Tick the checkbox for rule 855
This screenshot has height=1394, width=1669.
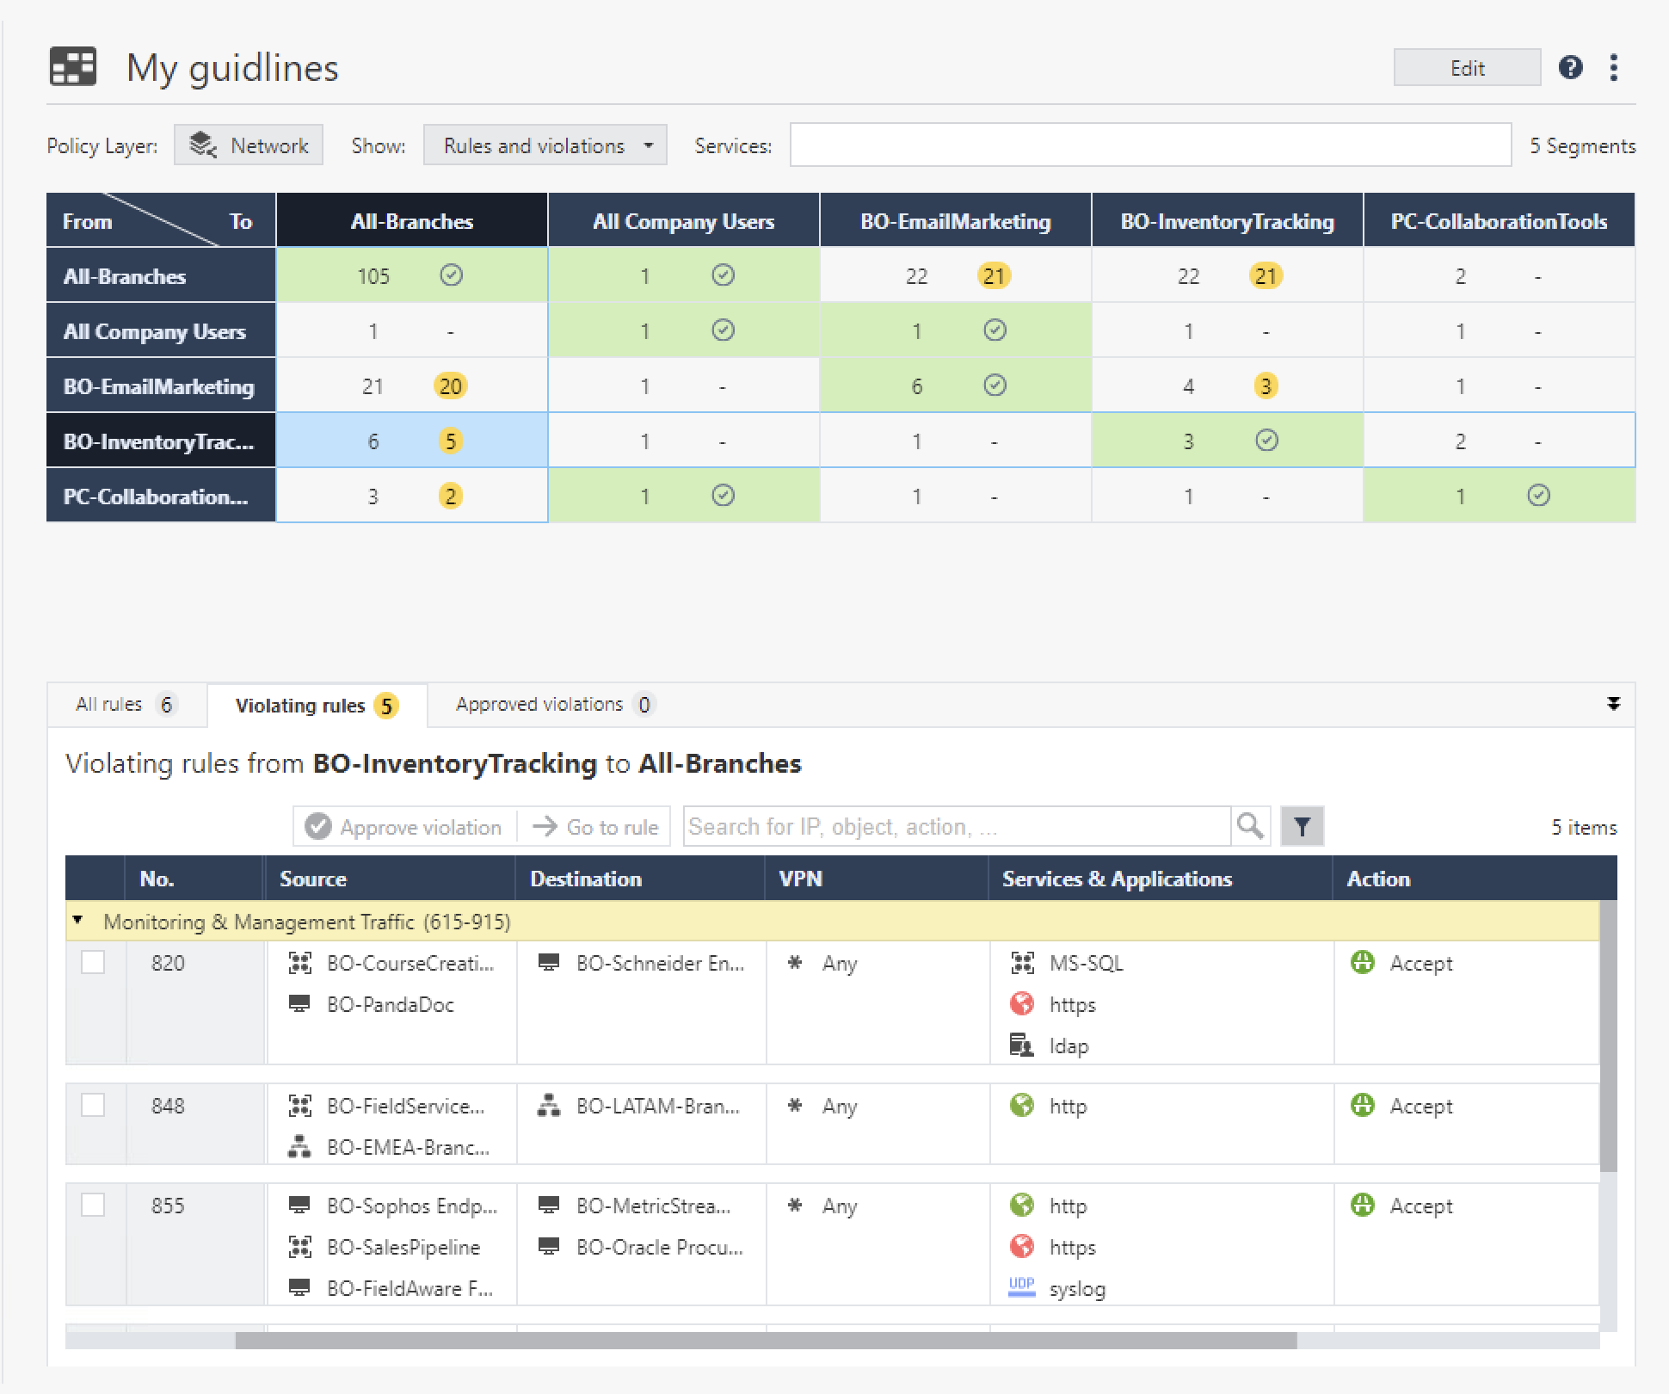pyautogui.click(x=93, y=1205)
